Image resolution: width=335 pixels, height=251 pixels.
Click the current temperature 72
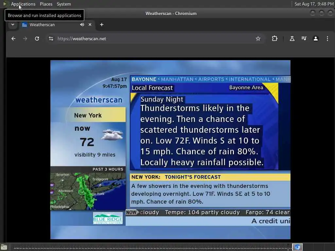87,142
